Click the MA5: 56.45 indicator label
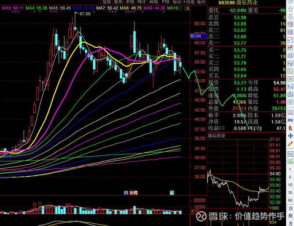This screenshot has width=294, height=226. click(x=60, y=8)
